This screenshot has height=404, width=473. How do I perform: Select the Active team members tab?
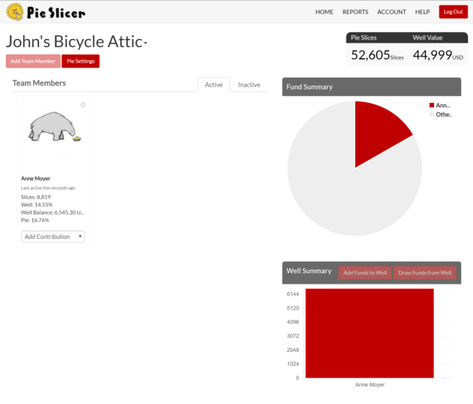point(213,84)
